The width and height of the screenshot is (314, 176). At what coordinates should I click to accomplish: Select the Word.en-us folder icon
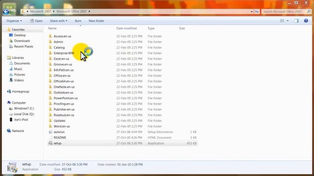[51, 126]
